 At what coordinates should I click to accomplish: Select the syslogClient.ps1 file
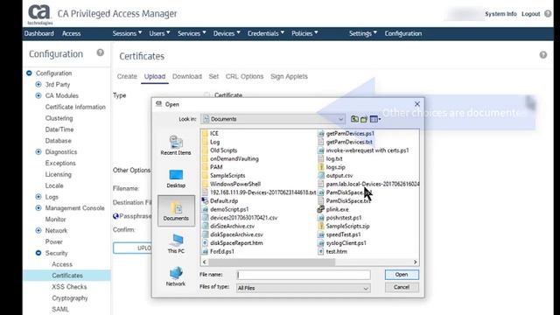tap(342, 243)
